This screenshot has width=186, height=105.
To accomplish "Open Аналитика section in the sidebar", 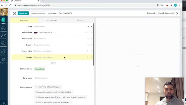I will (3, 37).
